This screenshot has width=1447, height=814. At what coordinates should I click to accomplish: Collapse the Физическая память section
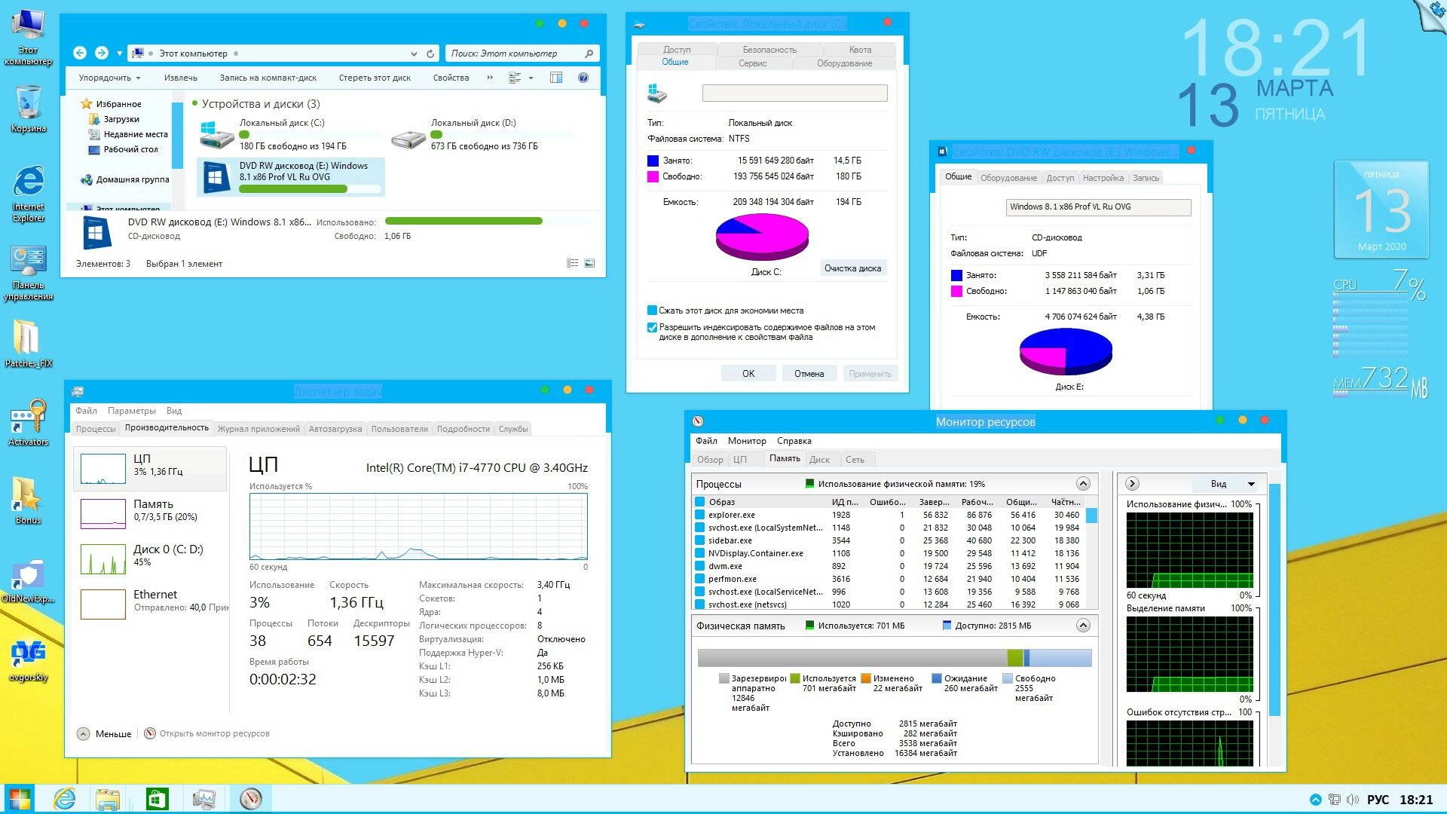click(x=1083, y=626)
